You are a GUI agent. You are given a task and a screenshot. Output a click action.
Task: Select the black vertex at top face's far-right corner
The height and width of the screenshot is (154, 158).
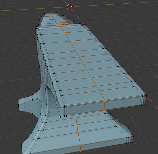coord(147,94)
